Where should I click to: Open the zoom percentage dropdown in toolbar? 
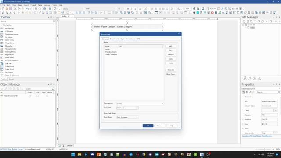[x=188, y=9]
